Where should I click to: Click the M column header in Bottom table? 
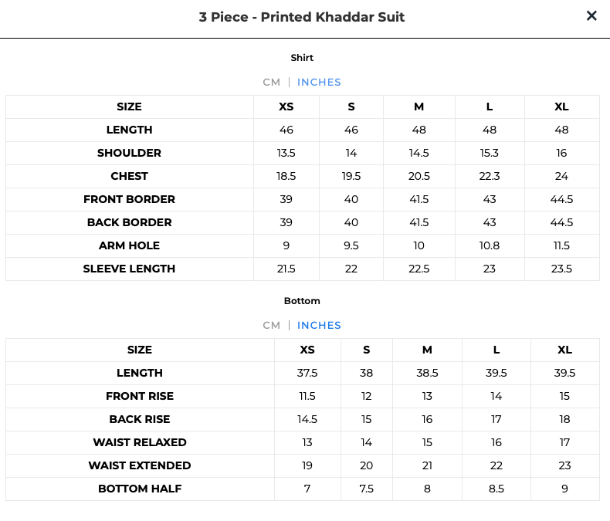[x=427, y=350]
